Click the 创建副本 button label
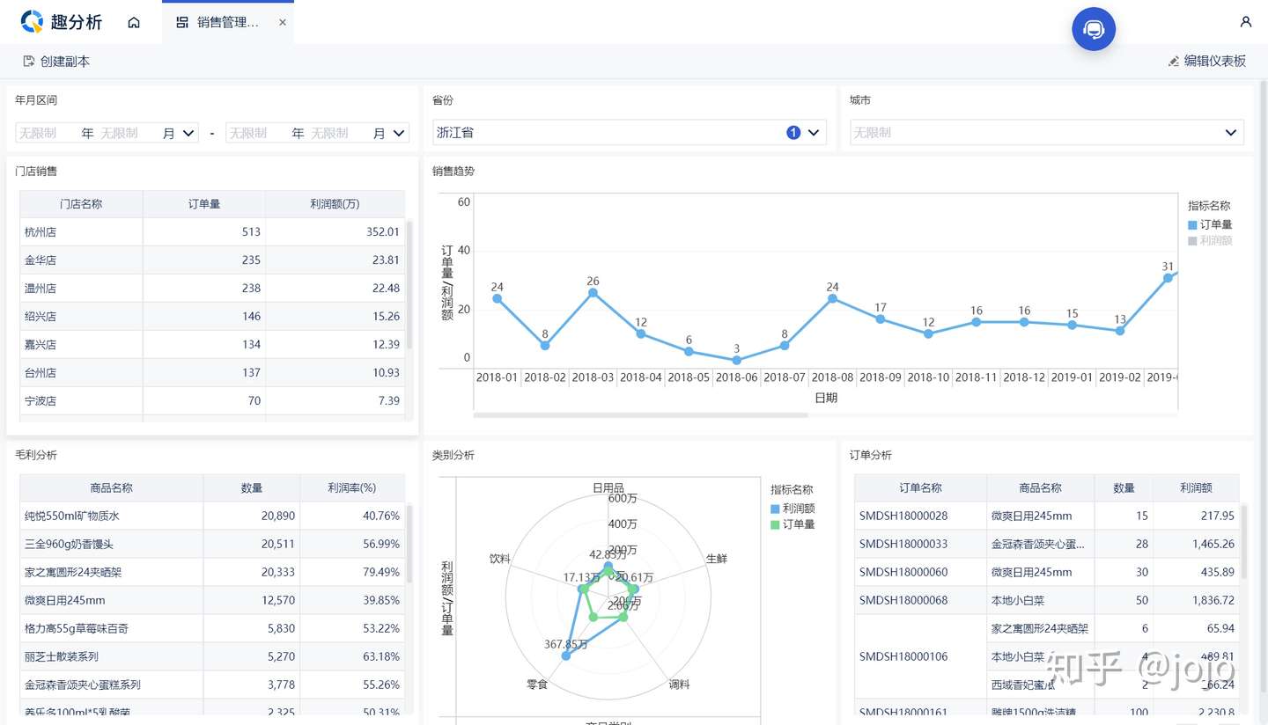Screen dimensions: 1268x725 pyautogui.click(x=65, y=62)
